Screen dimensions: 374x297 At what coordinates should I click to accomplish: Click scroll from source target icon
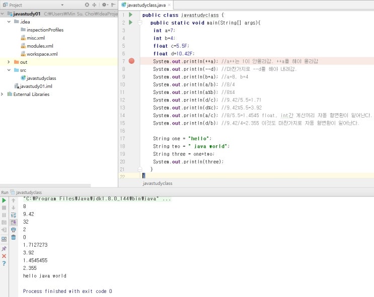point(87,5)
